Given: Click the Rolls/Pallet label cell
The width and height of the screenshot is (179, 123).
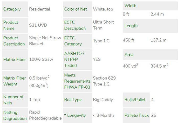Looking at the screenshot, I should 136,100.
